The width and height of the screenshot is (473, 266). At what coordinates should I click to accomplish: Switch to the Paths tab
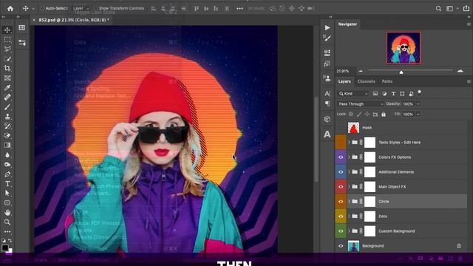[387, 81]
